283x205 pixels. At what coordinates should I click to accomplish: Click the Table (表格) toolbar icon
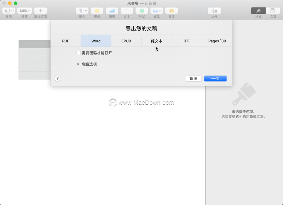click(x=97, y=11)
